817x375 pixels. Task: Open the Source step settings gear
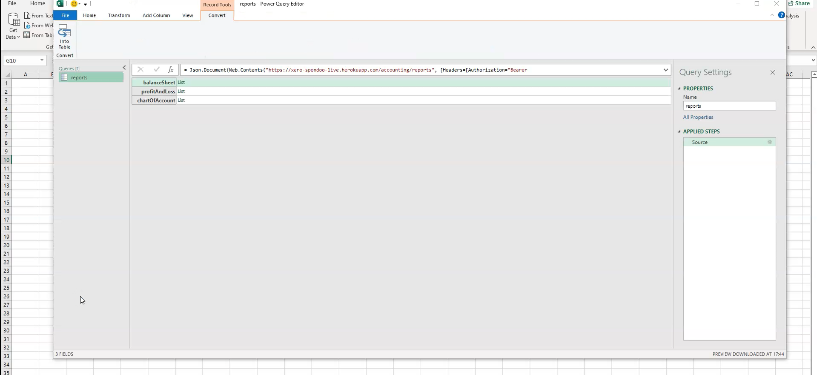point(769,142)
